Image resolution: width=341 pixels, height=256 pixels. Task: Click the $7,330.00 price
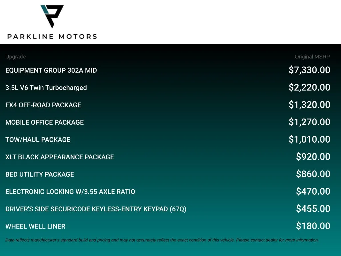(x=309, y=70)
